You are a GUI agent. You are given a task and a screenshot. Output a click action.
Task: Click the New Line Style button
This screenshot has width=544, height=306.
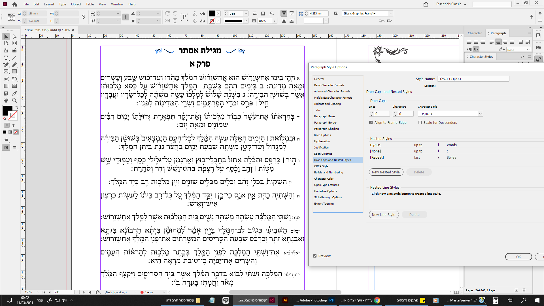[384, 214]
